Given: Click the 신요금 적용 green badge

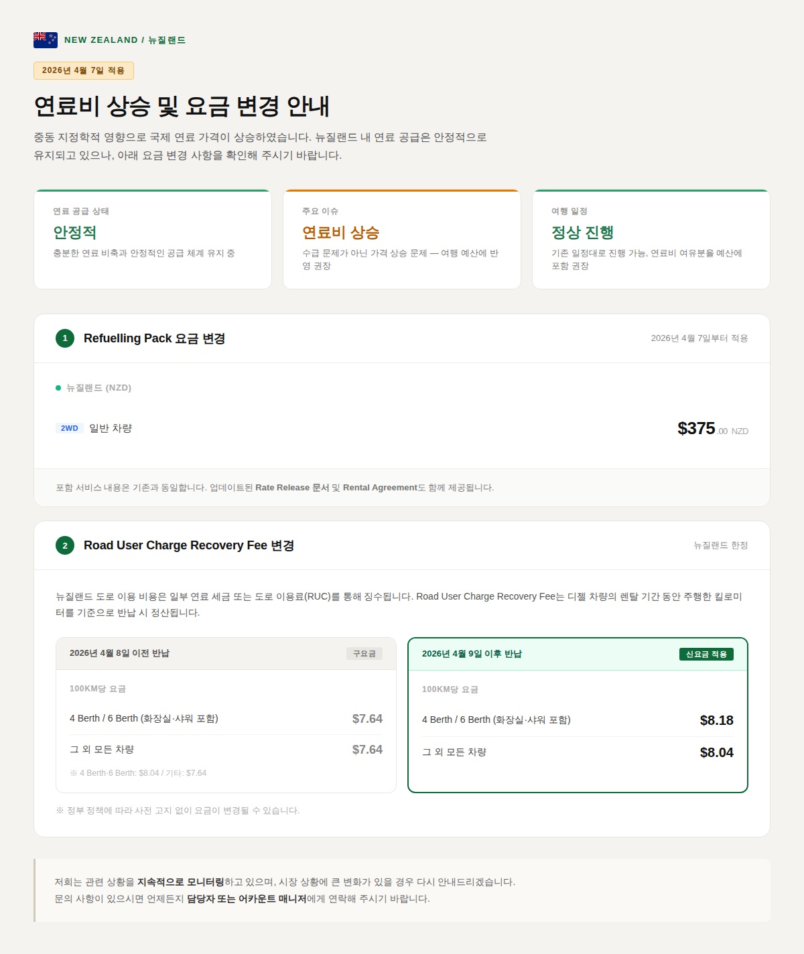Looking at the screenshot, I should pos(706,654).
